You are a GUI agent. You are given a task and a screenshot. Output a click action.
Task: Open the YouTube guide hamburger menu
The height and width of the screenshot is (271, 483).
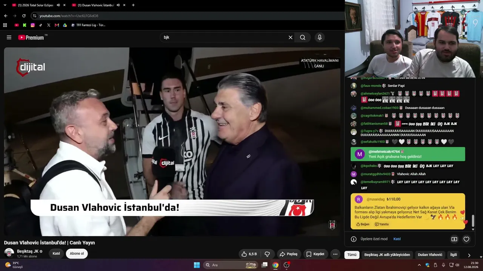[x=9, y=37]
